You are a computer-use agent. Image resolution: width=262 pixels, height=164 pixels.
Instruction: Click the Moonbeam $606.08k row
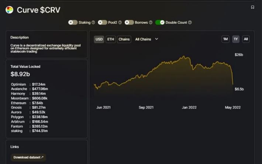coord(29,98)
